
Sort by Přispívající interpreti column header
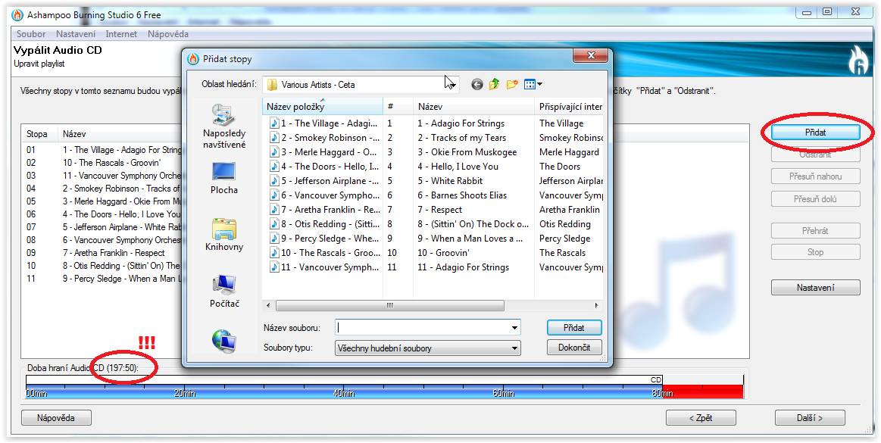tap(569, 107)
